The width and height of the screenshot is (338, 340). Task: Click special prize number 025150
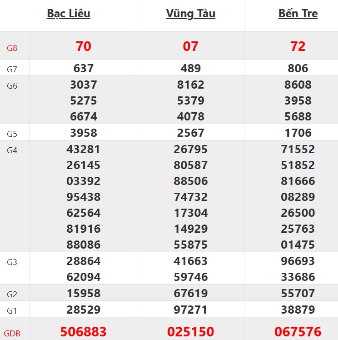(190, 332)
